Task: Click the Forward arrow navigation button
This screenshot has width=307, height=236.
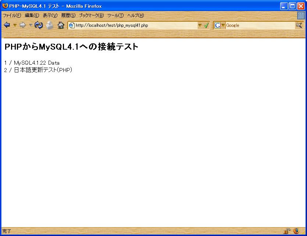Action: [x=22, y=25]
